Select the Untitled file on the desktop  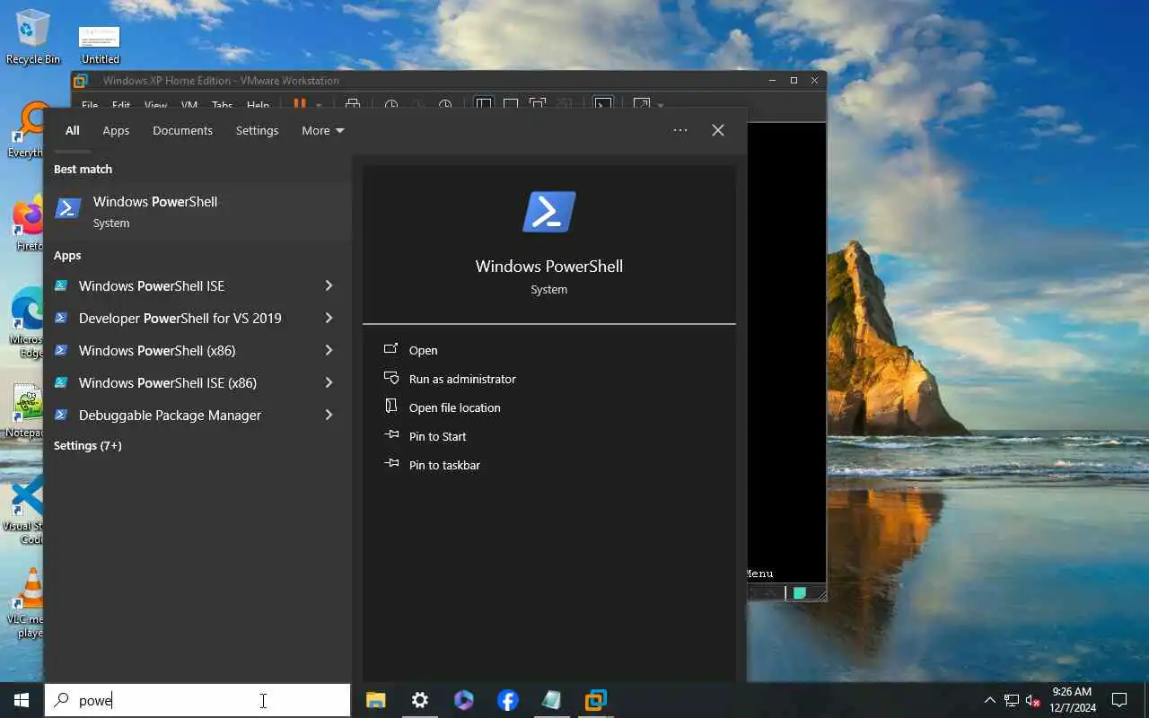click(x=100, y=45)
